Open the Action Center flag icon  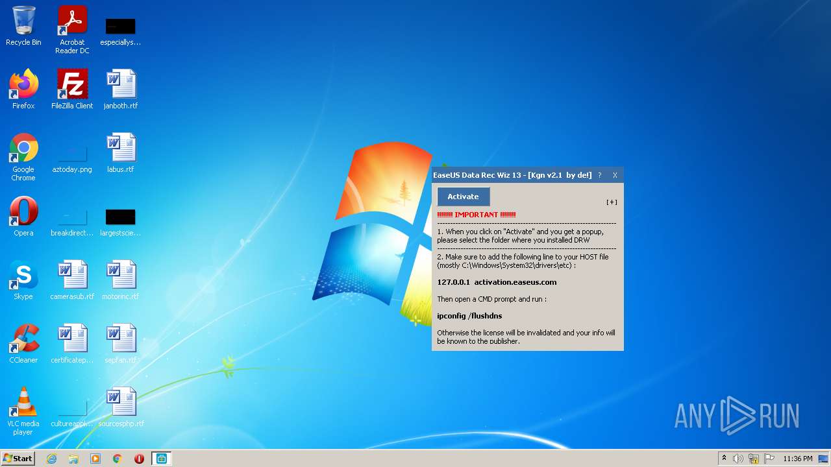pos(769,459)
